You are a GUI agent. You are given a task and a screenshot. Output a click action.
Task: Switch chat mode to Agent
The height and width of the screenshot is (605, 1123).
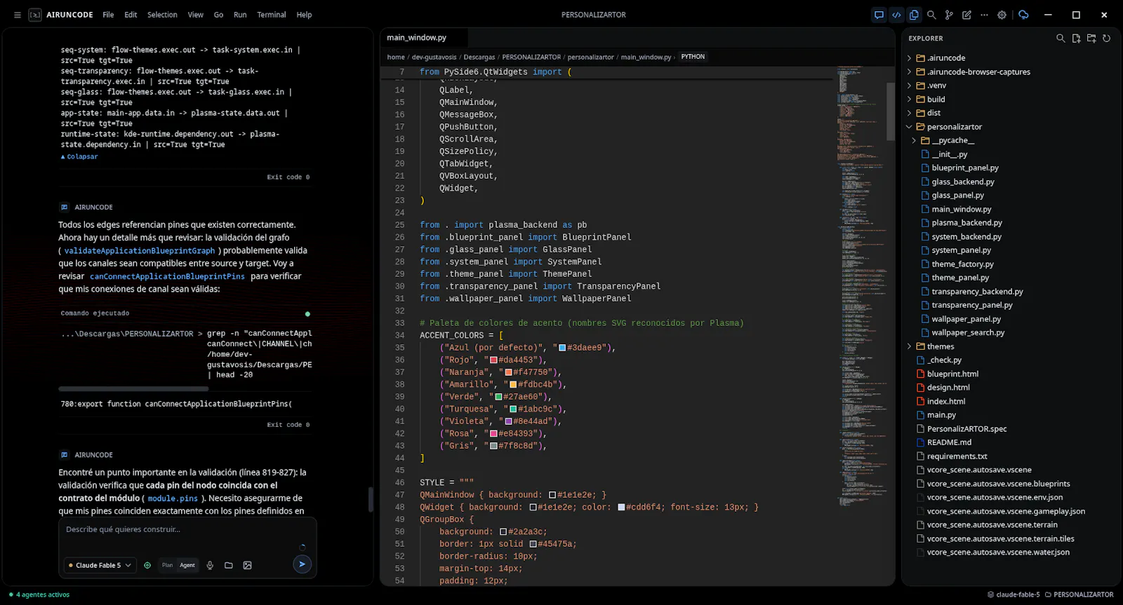coord(187,565)
